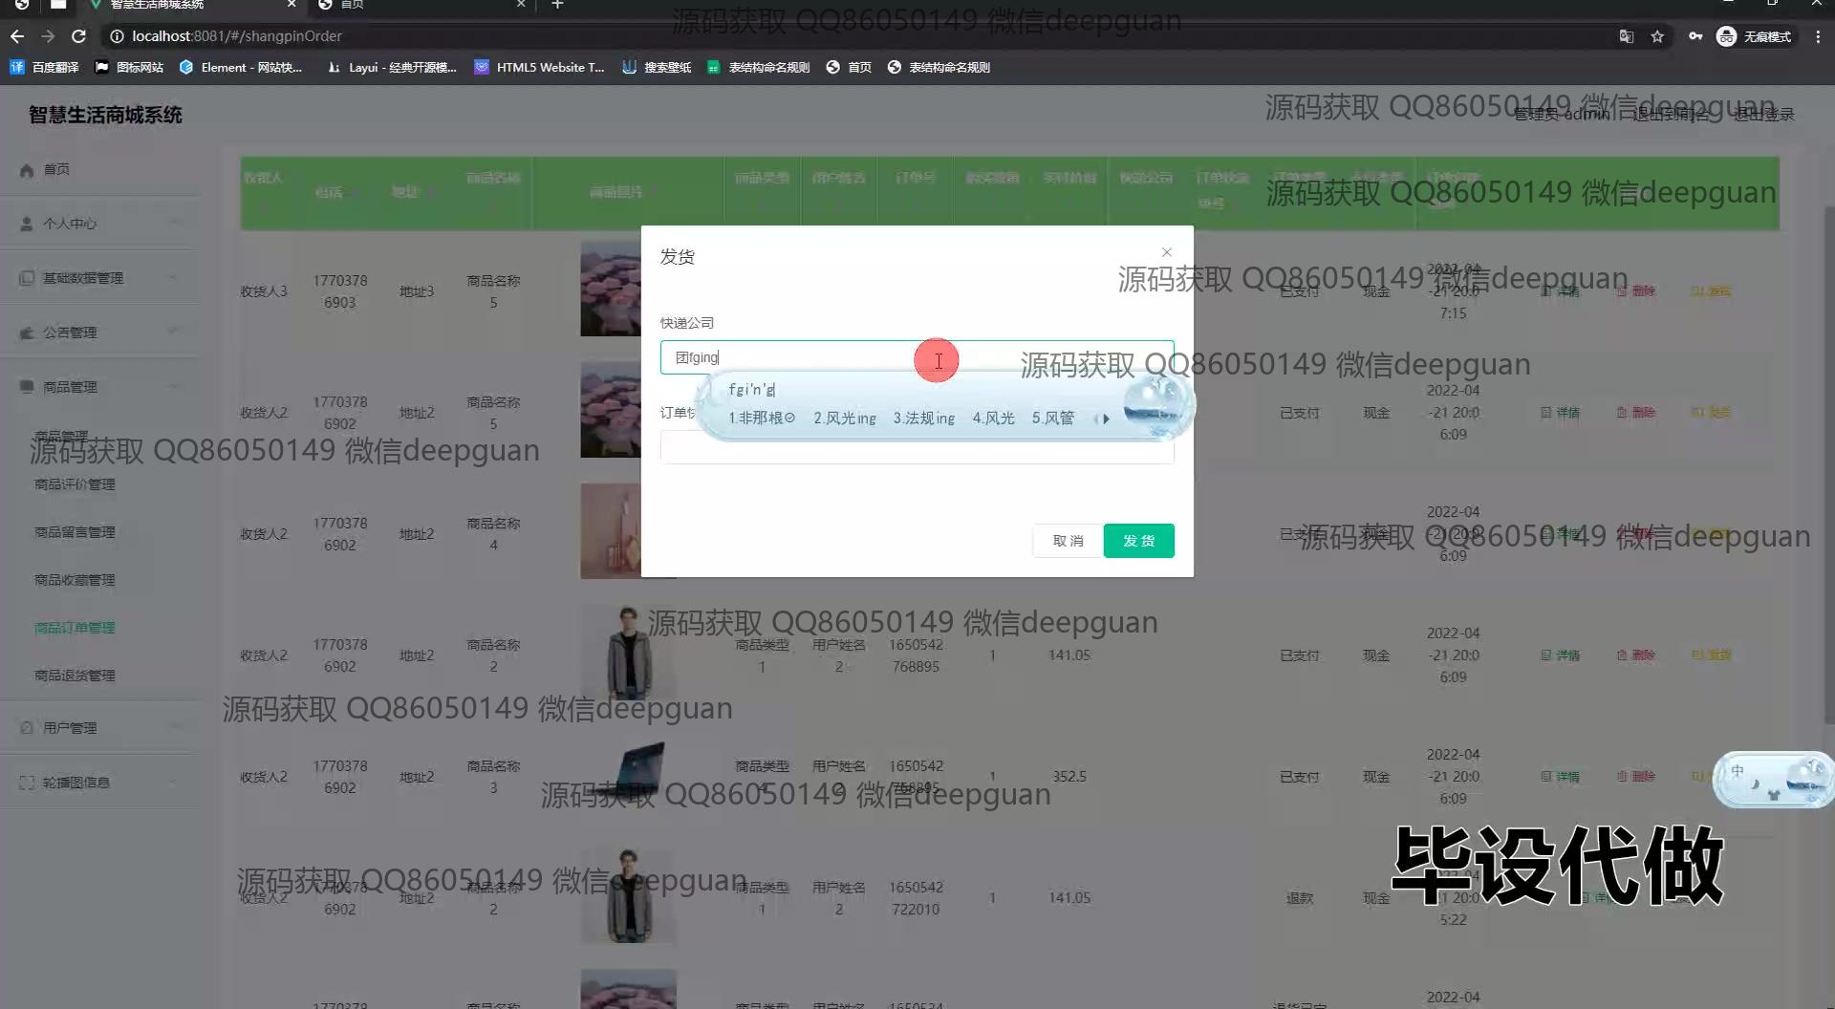This screenshot has width=1835, height=1009.
Task: Click the green 发货 confirm button
Action: click(x=1137, y=541)
